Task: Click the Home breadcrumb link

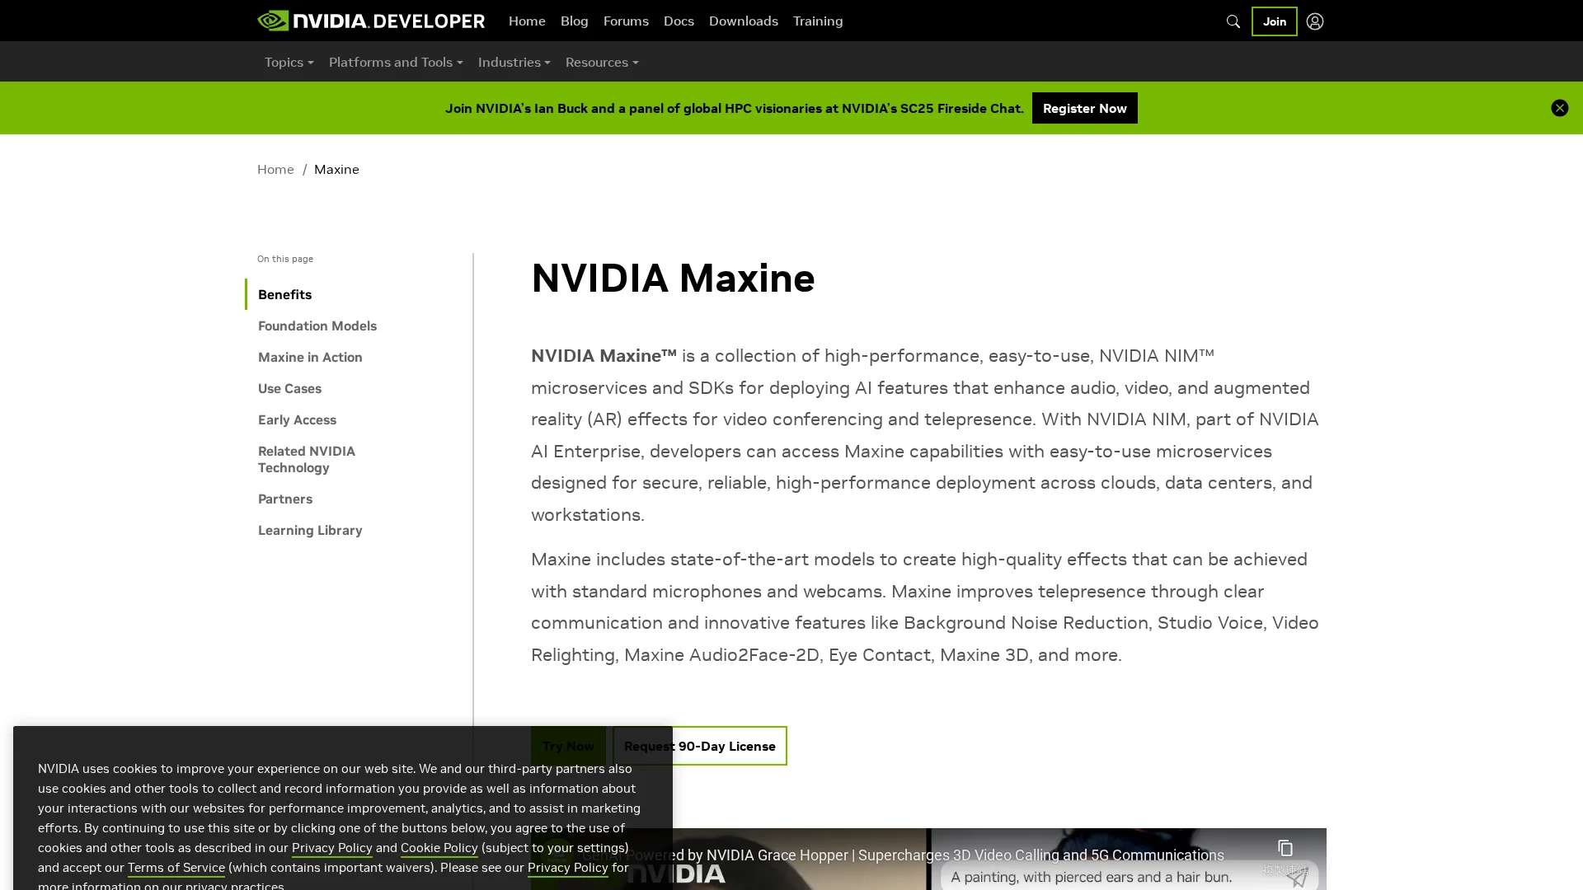Action: 275,169
